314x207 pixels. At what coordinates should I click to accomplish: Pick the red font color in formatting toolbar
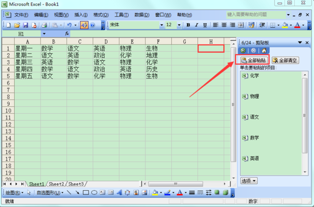coord(297,25)
